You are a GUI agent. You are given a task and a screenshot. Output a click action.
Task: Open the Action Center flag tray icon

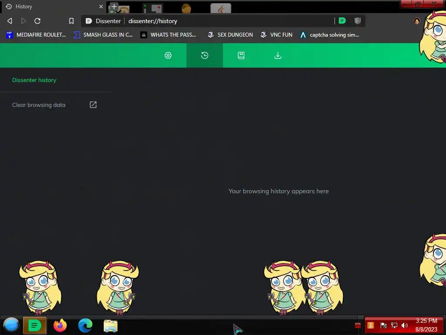pyautogui.click(x=383, y=325)
